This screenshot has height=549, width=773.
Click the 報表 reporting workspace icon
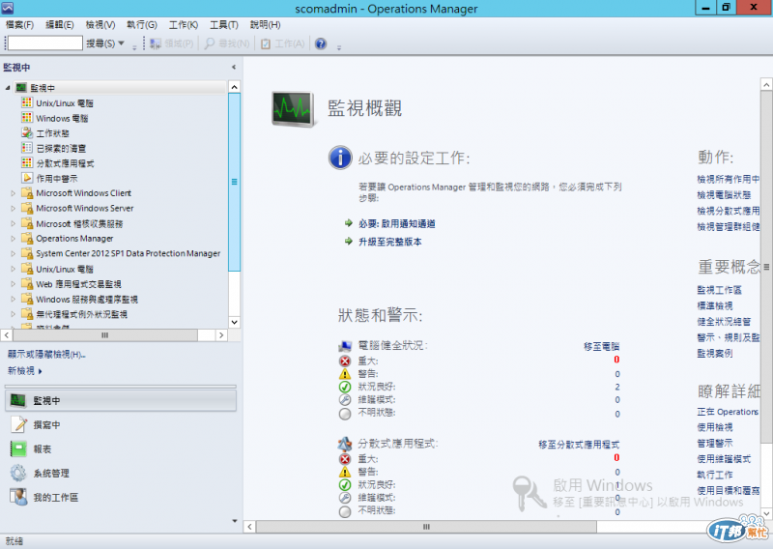point(18,448)
